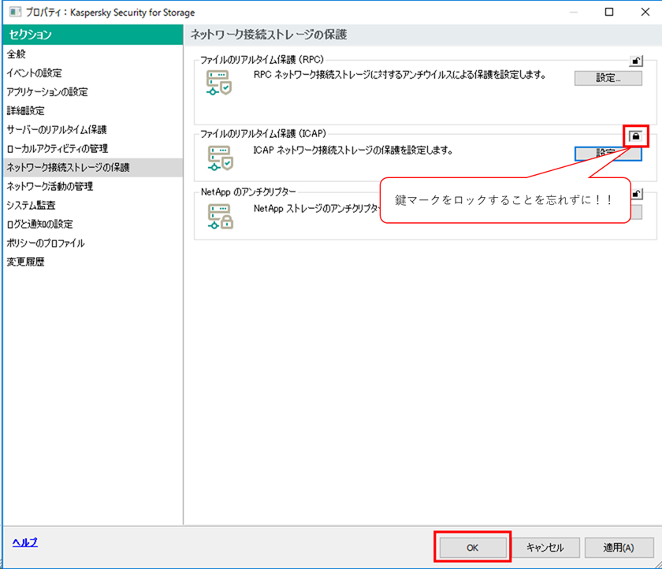Click the ICAP storage protection shield icon

[220, 158]
